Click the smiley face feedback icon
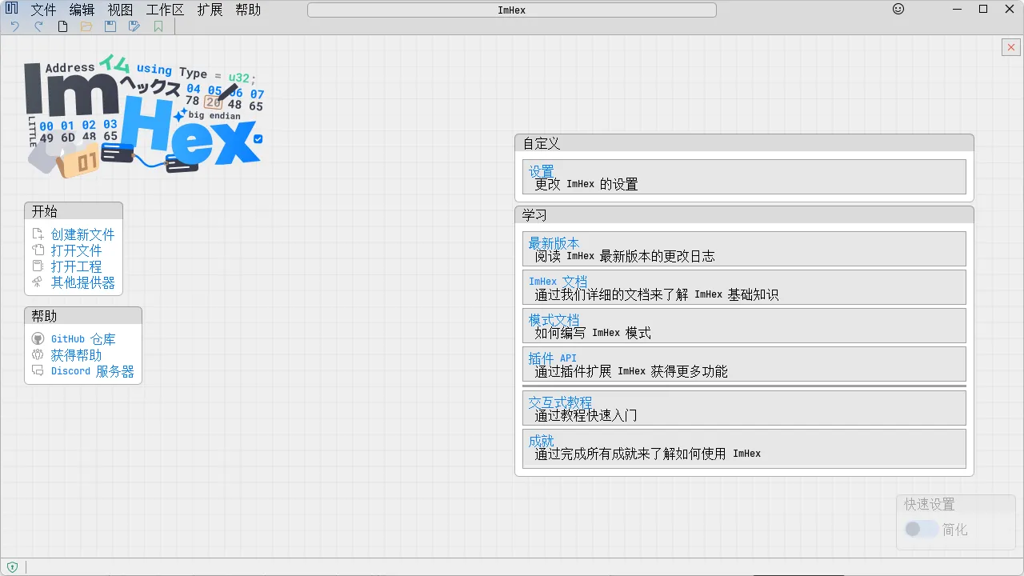This screenshot has width=1024, height=576. coord(898,10)
